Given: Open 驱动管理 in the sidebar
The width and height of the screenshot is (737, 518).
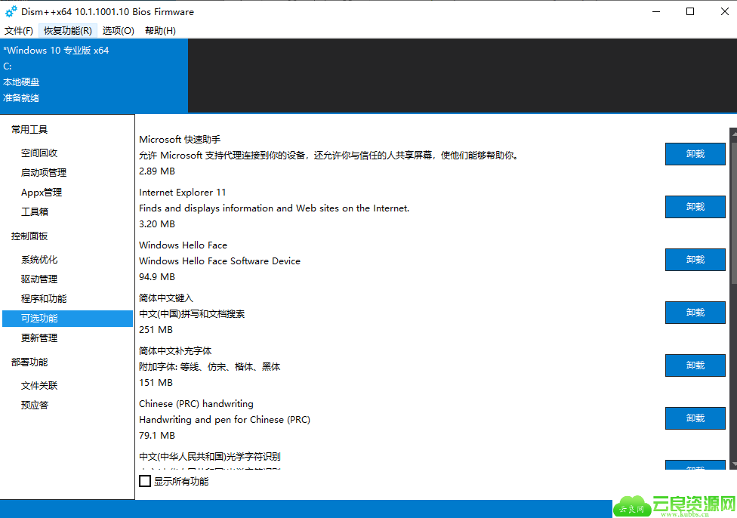Looking at the screenshot, I should [39, 279].
